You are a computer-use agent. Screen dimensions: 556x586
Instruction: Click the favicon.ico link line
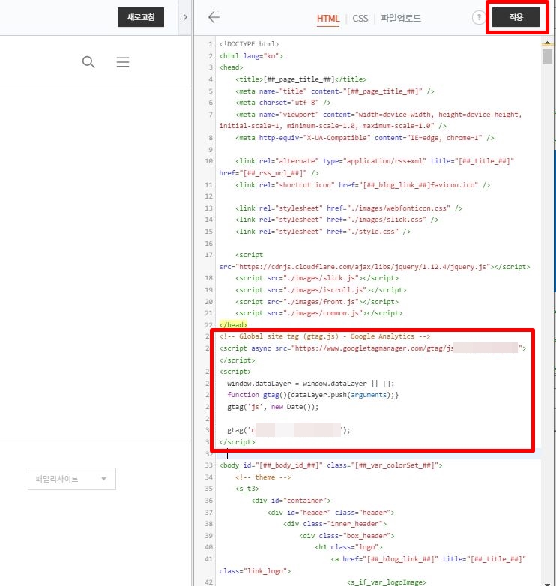(x=363, y=185)
